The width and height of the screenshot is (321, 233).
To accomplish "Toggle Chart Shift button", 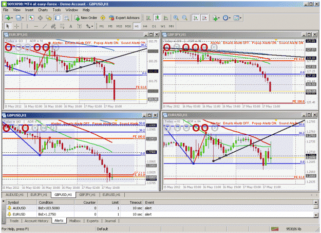I will pos(204,18).
